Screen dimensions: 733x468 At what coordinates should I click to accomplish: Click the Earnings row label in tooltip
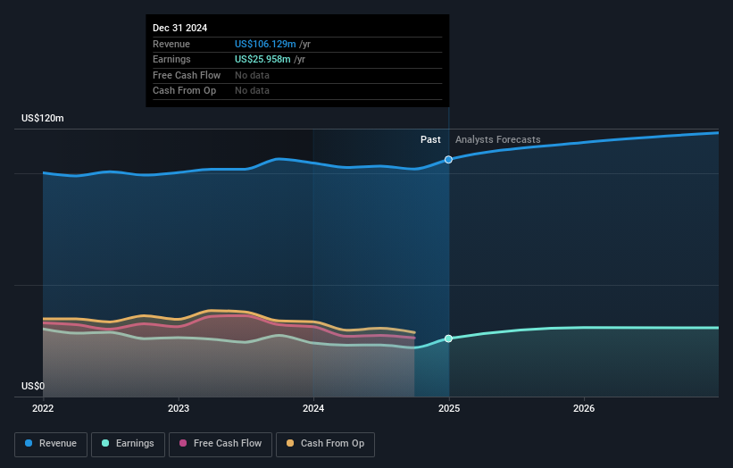171,59
